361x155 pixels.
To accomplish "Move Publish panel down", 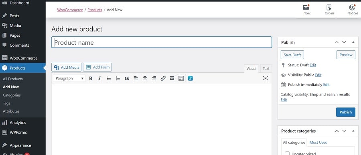I will tap(344, 42).
